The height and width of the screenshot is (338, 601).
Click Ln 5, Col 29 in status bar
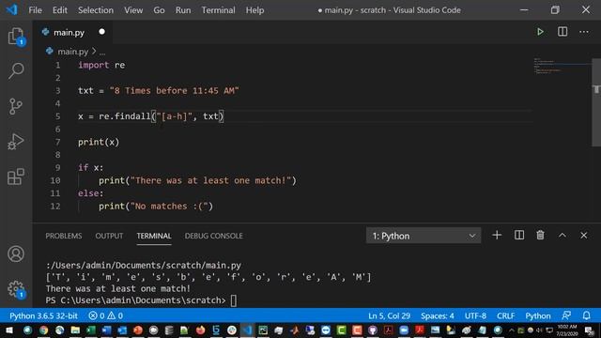389,315
